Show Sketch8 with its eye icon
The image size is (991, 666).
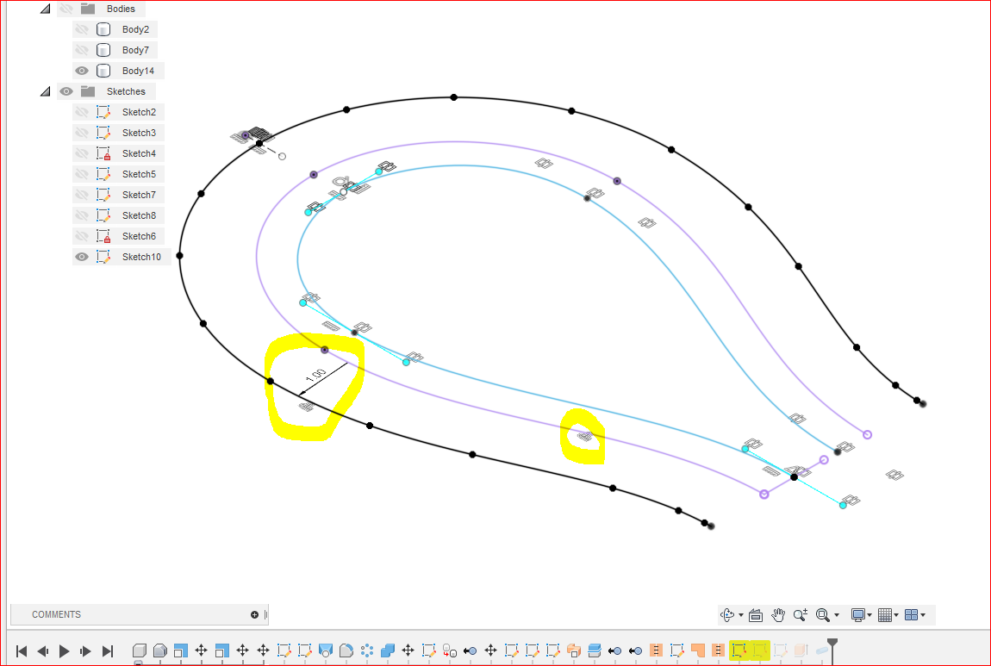82,215
